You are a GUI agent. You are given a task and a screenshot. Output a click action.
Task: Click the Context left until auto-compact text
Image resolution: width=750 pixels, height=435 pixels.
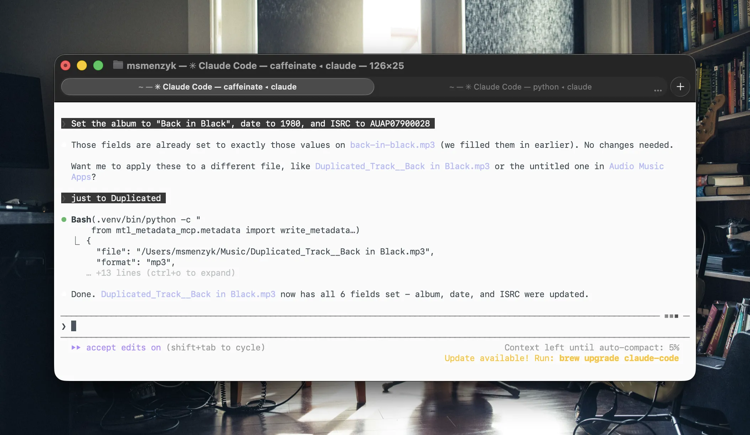point(592,348)
